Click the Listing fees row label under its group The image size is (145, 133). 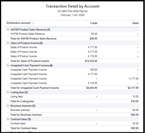[x=17, y=97]
